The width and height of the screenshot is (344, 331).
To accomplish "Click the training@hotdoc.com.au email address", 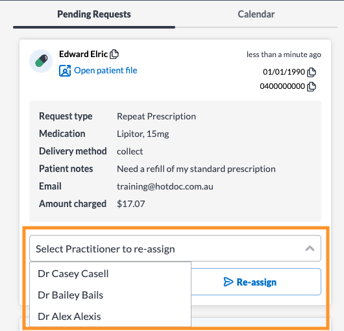I will click(165, 186).
